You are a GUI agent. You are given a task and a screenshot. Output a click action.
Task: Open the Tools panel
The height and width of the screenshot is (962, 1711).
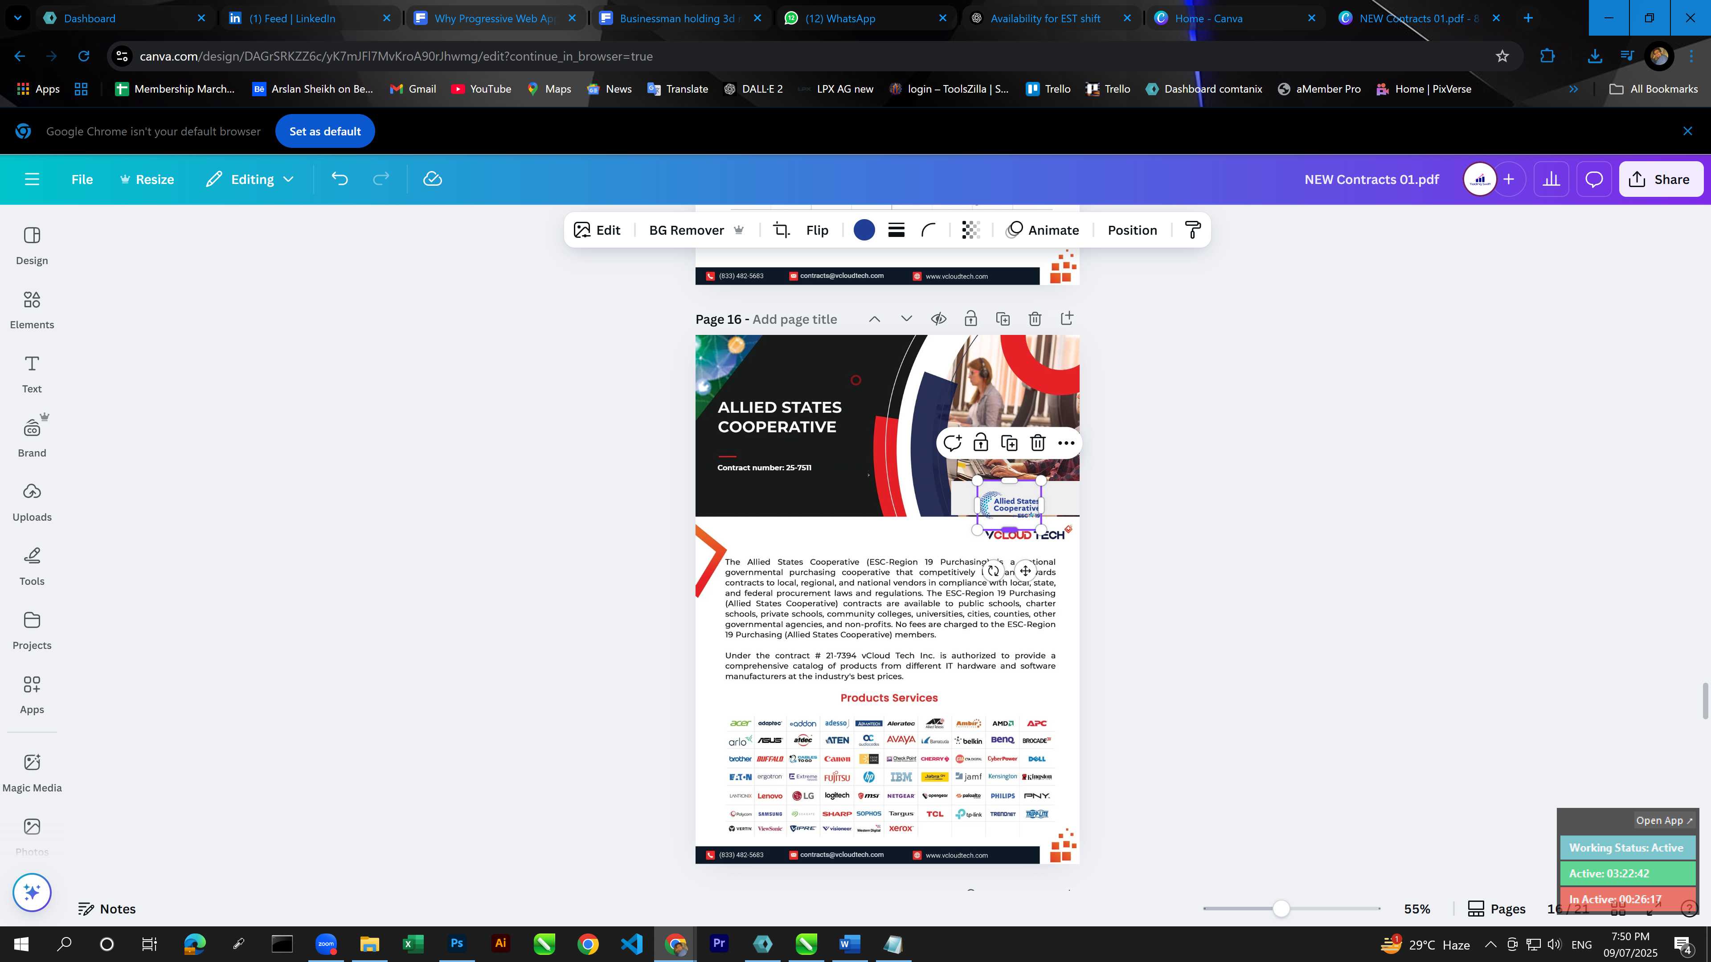coord(32,567)
